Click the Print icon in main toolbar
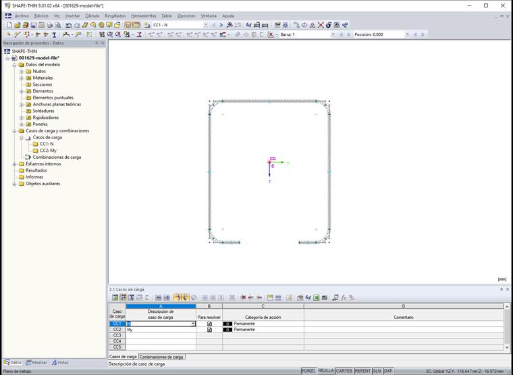Screen dimensions: 513x375 pos(49,25)
